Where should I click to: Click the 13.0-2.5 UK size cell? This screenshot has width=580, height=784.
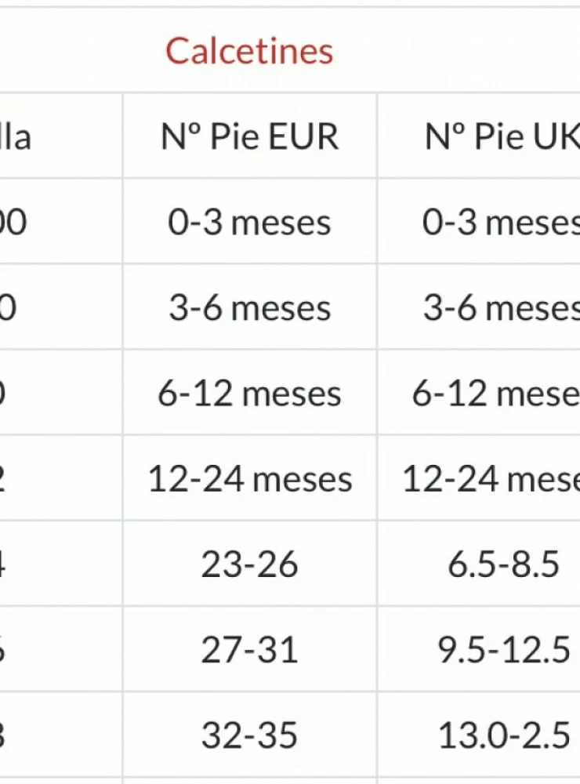(x=503, y=735)
